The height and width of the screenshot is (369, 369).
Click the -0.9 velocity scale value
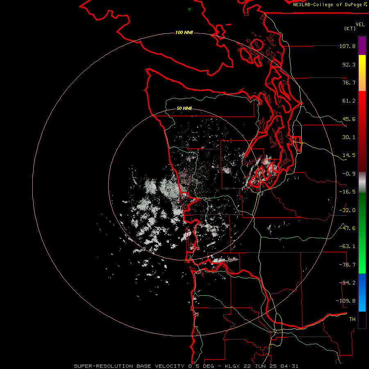[349, 174]
